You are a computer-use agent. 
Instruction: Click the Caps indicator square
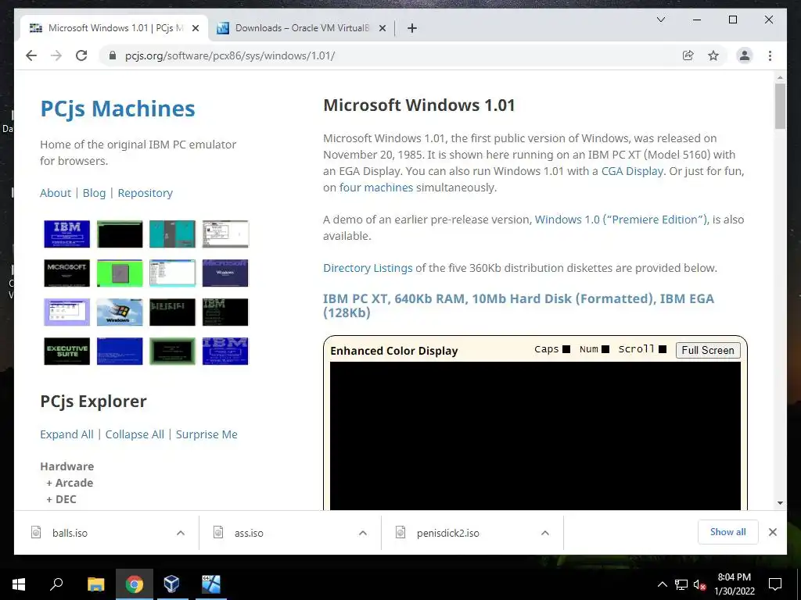(566, 349)
